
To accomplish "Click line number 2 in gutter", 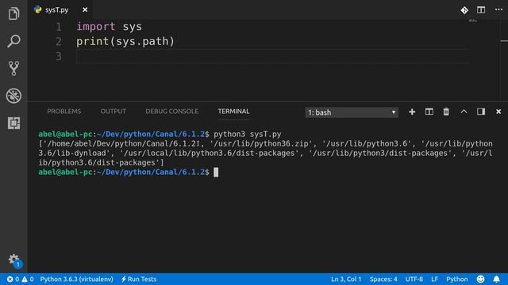I will pos(58,41).
